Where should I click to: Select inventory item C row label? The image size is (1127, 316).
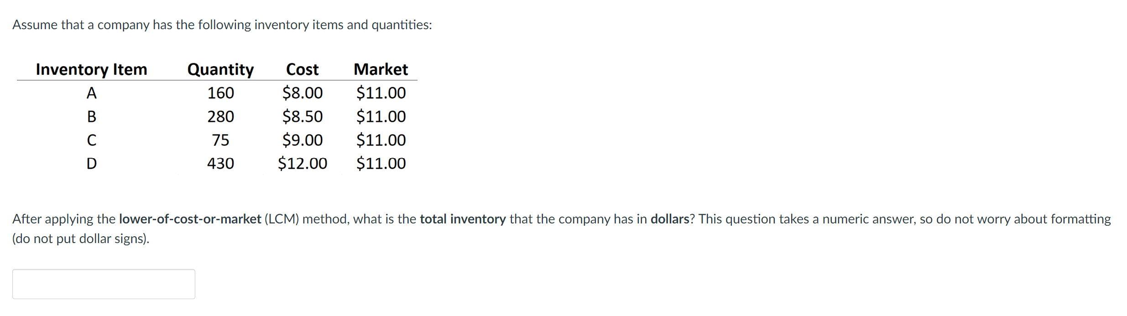click(92, 140)
